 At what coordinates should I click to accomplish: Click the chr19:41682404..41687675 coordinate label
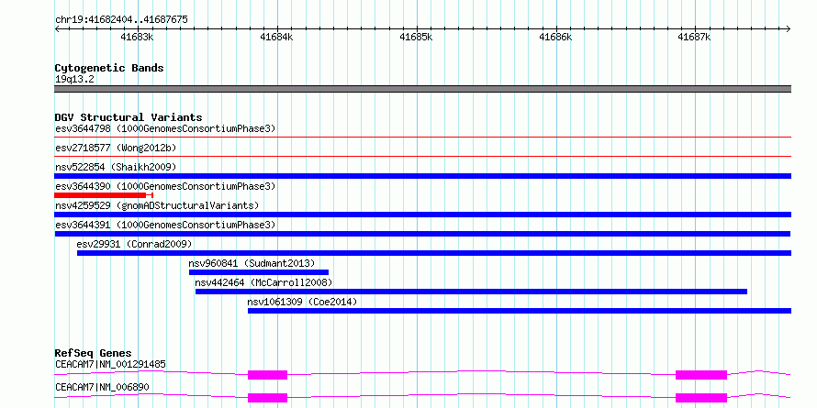tap(121, 20)
